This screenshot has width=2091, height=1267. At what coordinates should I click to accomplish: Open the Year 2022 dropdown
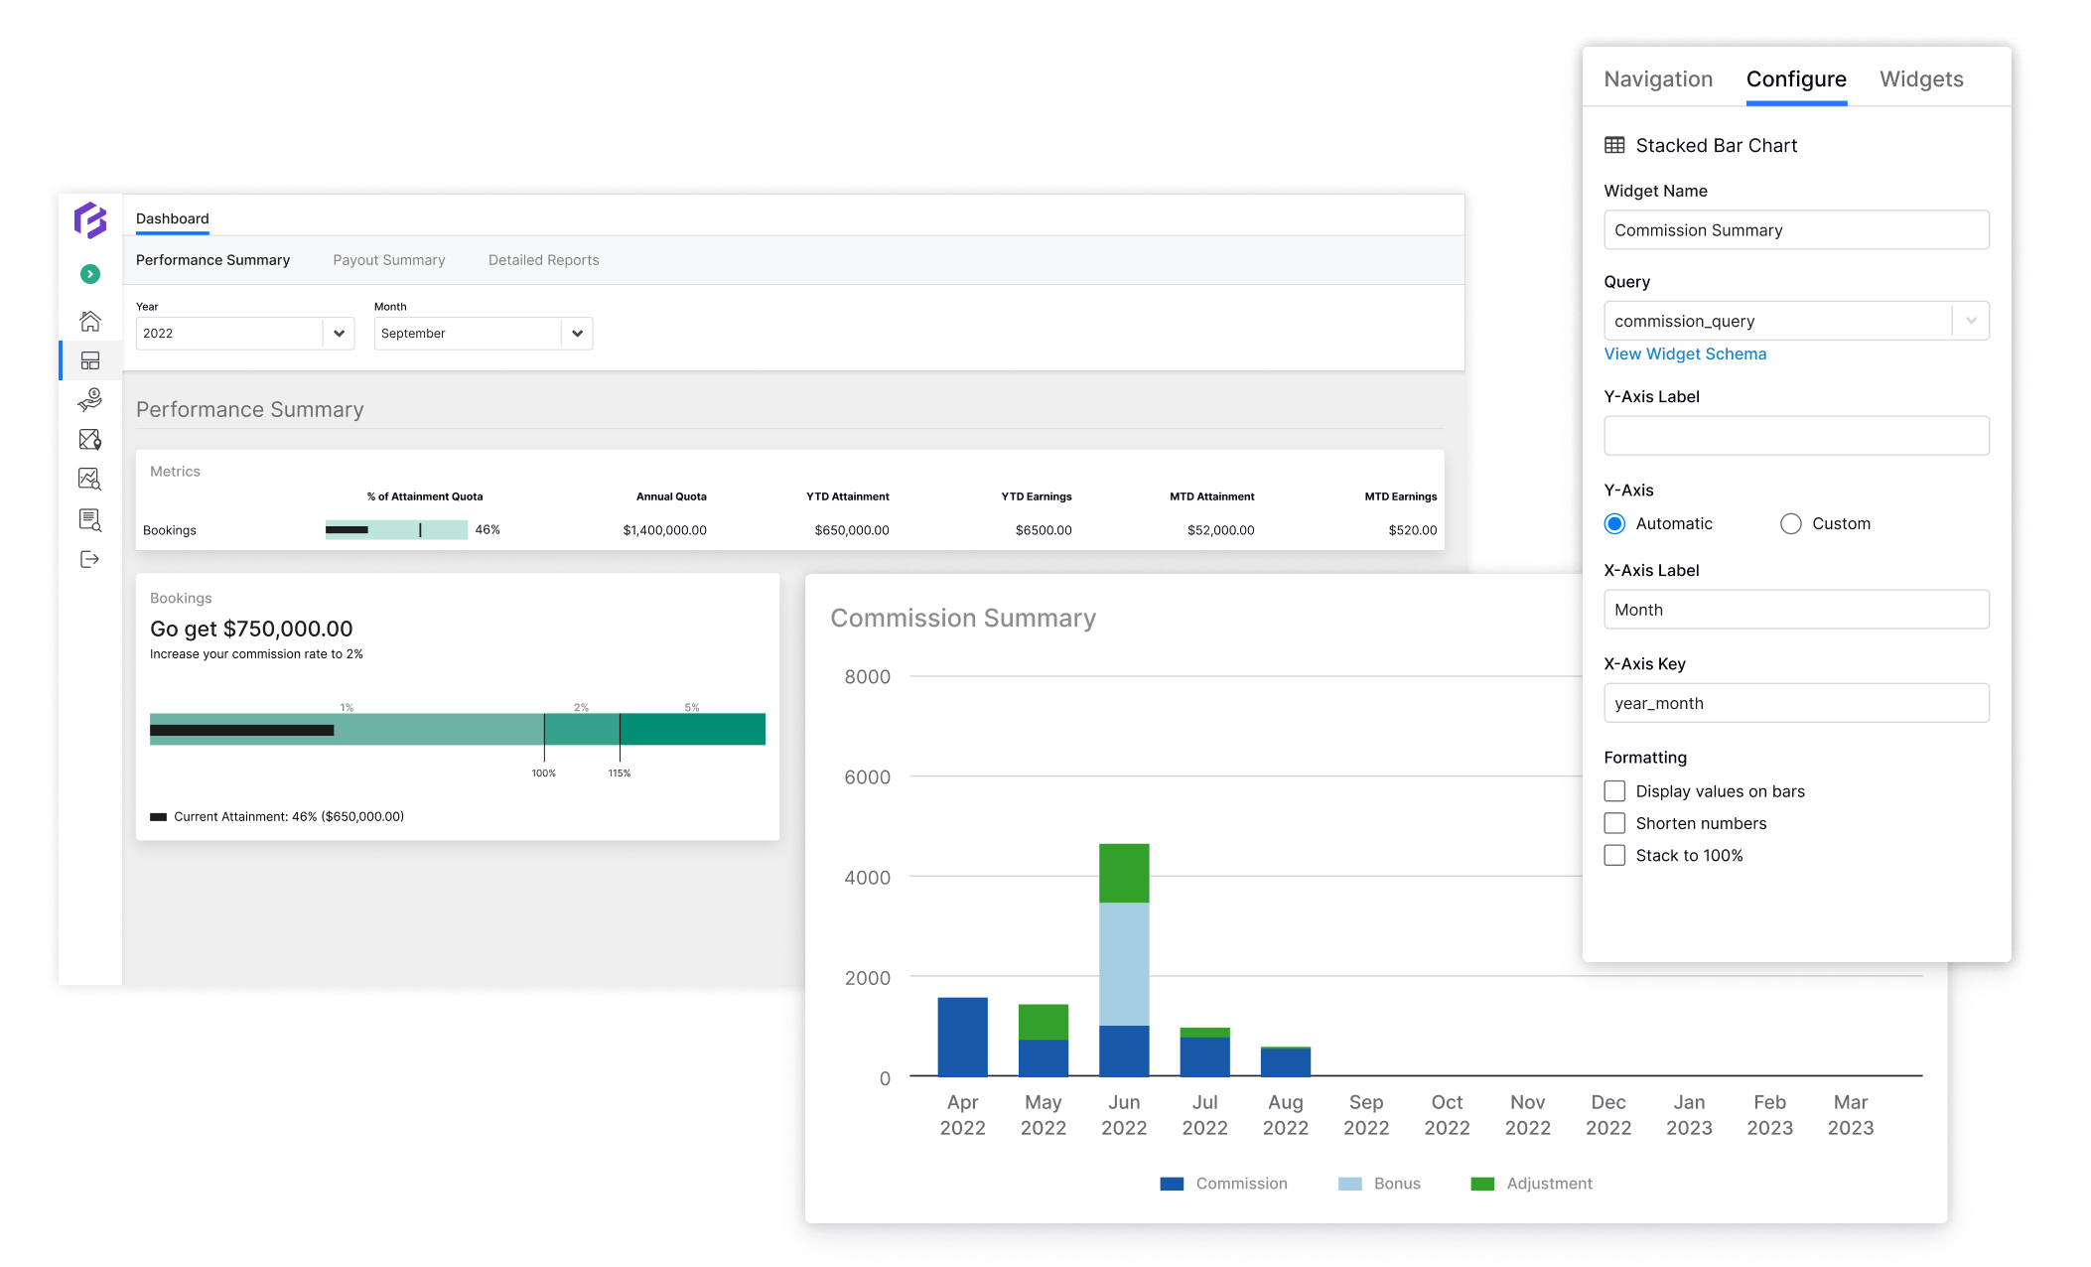click(244, 334)
